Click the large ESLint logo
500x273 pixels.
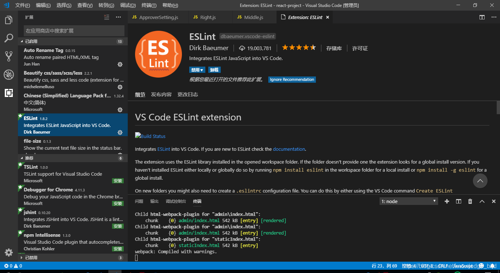(158, 54)
